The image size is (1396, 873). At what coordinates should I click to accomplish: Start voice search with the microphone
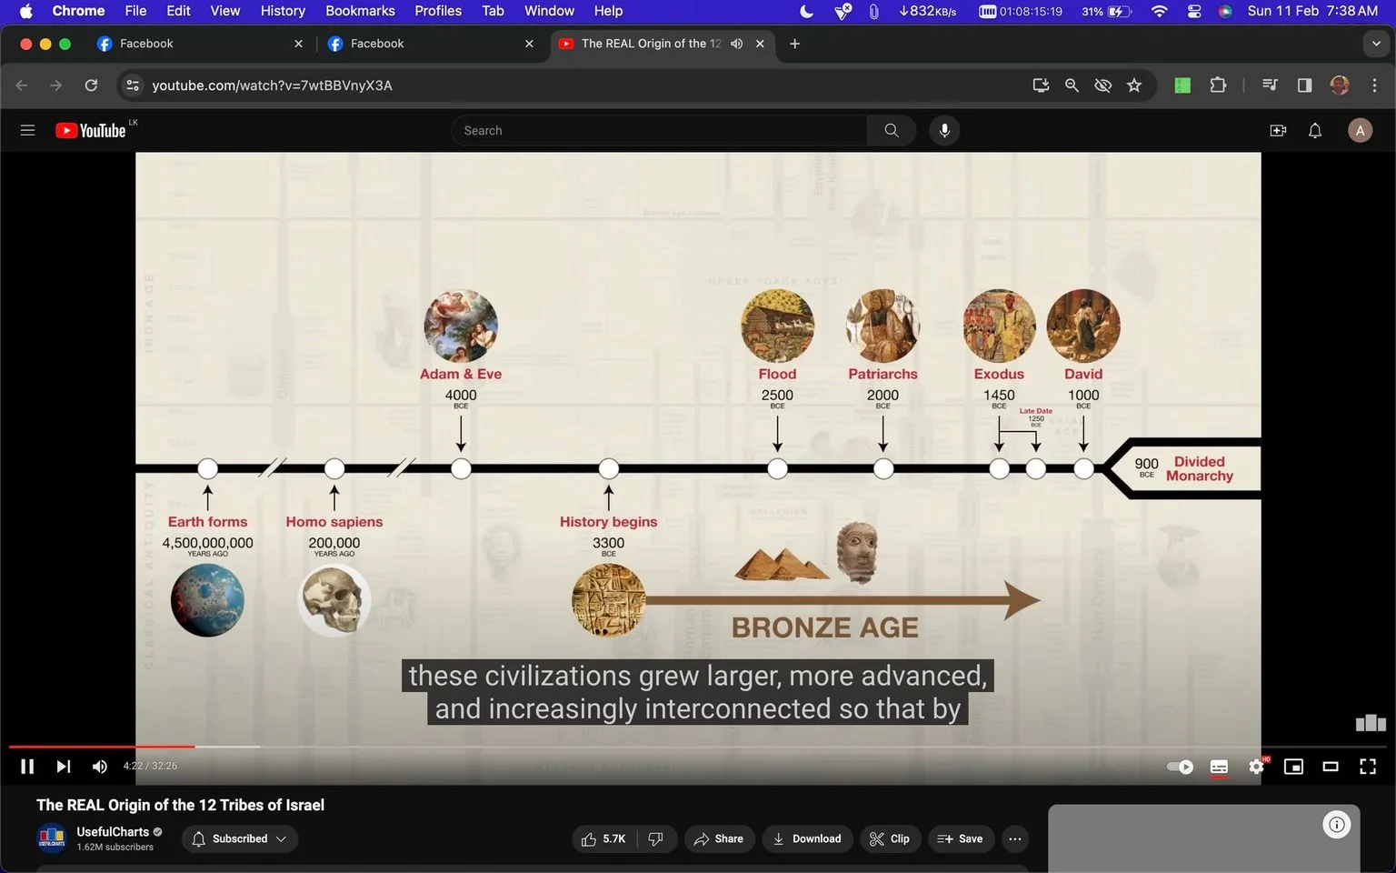[x=944, y=131]
